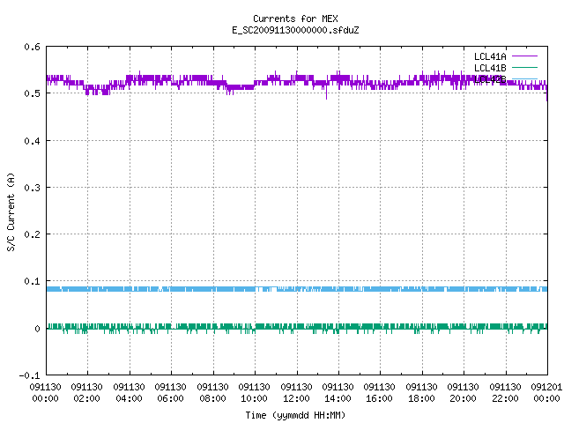This screenshot has width=564, height=423.
Task: Click the x-axis tick 091130 10:00
Action: tap(255, 393)
